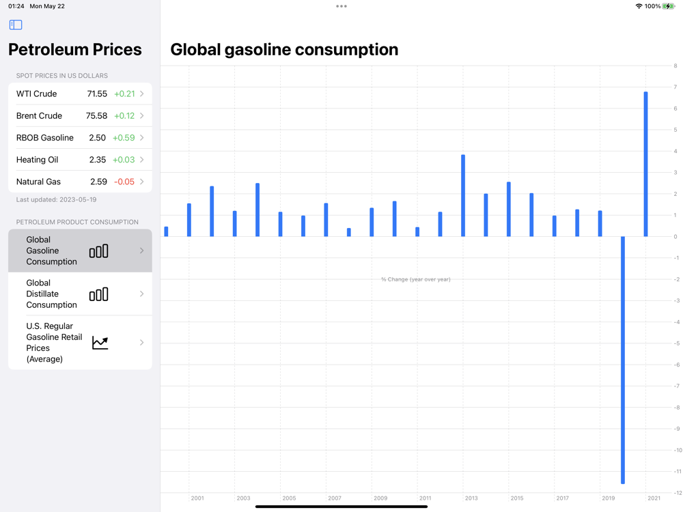The image size is (683, 512).
Task: Toggle the sidebar panel icon
Action: 16,25
